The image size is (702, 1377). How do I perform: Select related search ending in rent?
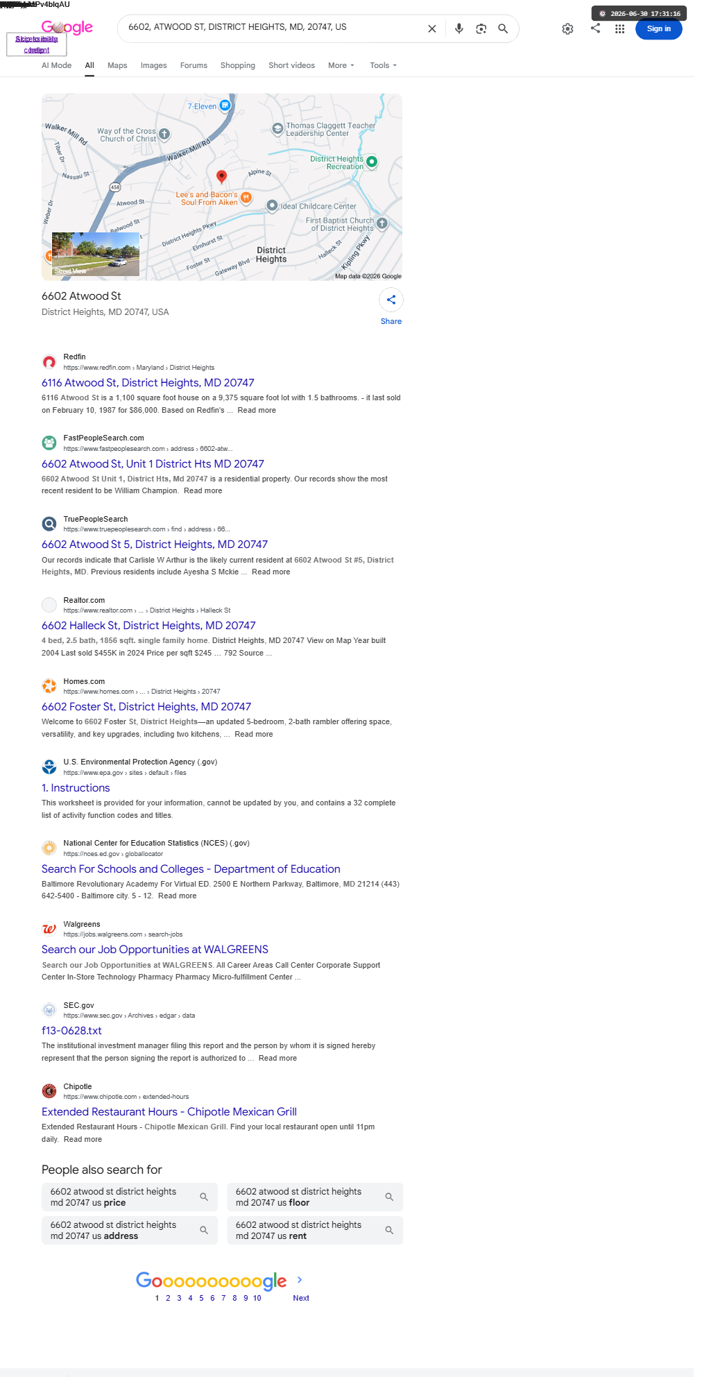(315, 1230)
